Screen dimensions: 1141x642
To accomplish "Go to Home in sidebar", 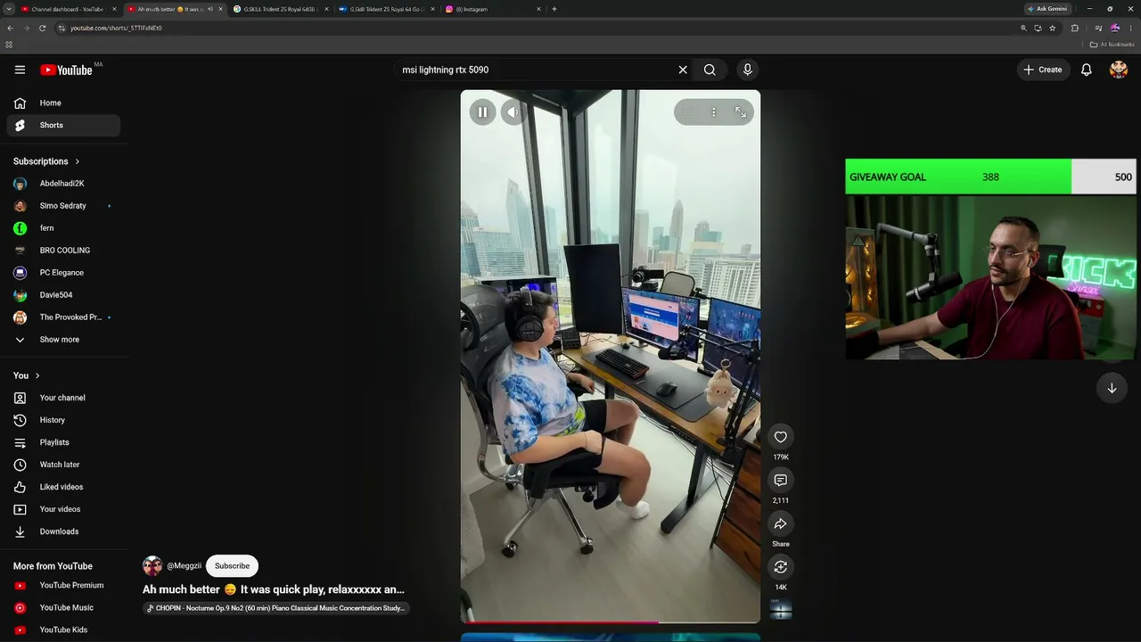I will tap(63, 103).
